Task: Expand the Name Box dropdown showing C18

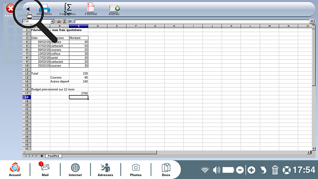Action: tap(52, 22)
